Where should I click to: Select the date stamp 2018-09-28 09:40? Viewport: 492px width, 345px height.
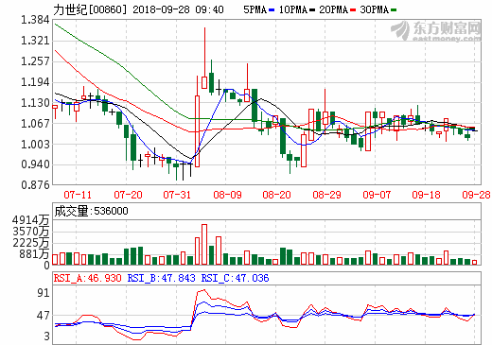[178, 9]
